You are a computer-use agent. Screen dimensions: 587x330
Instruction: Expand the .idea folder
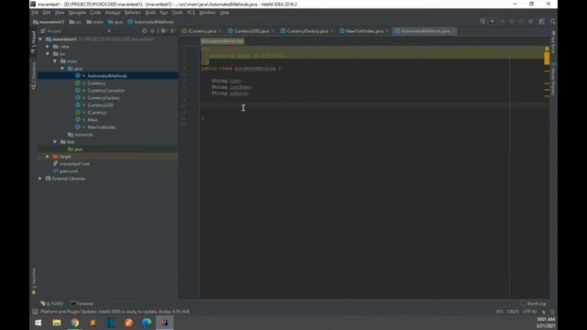48,47
